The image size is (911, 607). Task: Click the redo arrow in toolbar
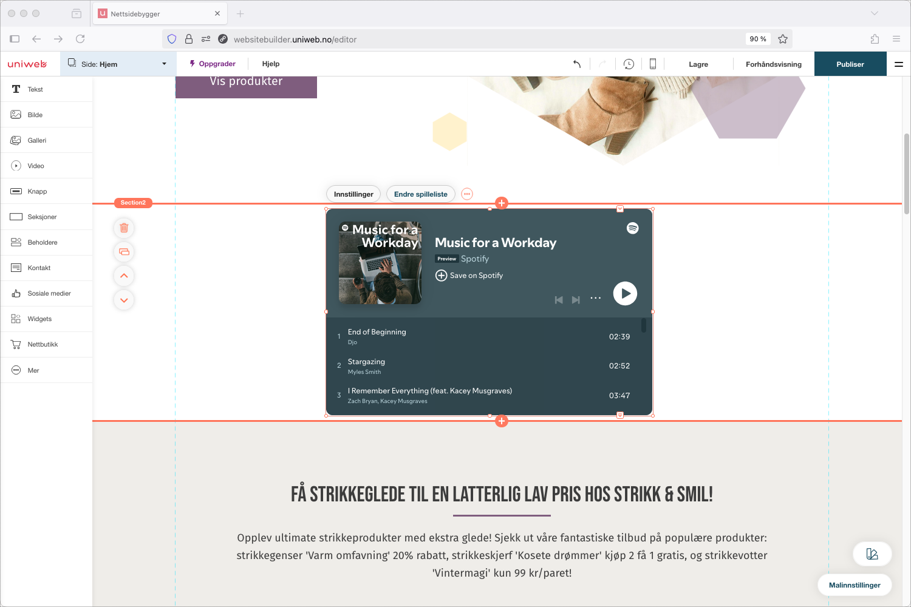click(x=602, y=64)
